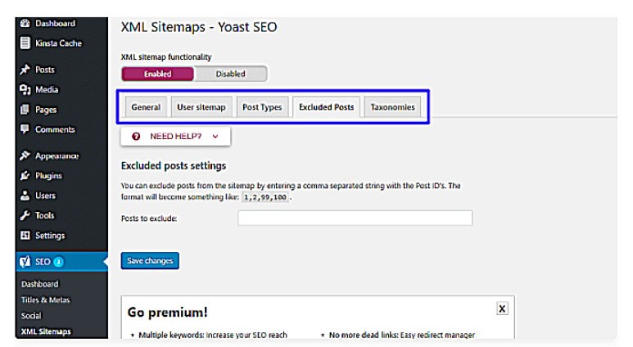Open the Users menu item
The width and height of the screenshot is (633, 347).
pyautogui.click(x=45, y=196)
